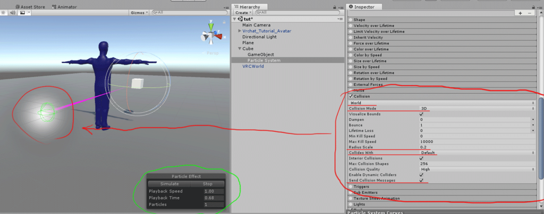Lock the Hierarchy panel padlock

click(335, 7)
